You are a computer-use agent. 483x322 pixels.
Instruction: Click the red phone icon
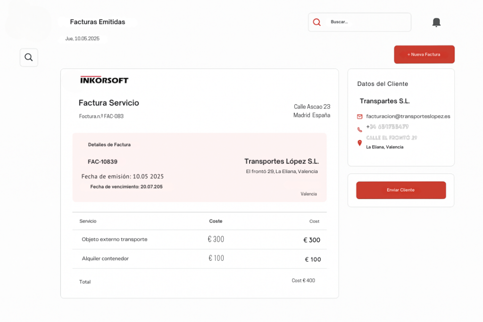[x=360, y=129]
